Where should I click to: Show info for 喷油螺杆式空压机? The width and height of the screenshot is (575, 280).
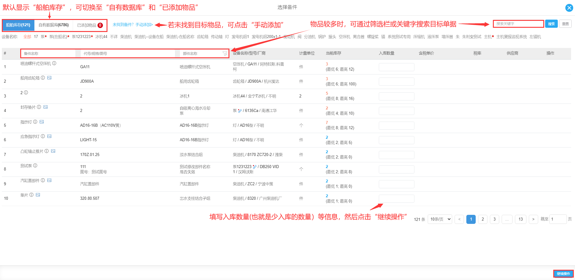coord(54,63)
